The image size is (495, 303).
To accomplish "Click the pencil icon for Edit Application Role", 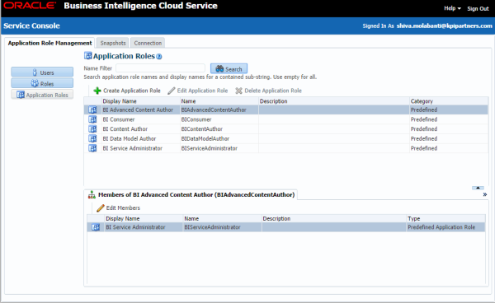I will point(171,91).
